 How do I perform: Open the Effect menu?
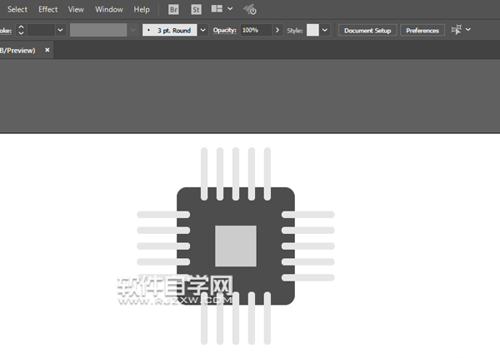tap(48, 9)
